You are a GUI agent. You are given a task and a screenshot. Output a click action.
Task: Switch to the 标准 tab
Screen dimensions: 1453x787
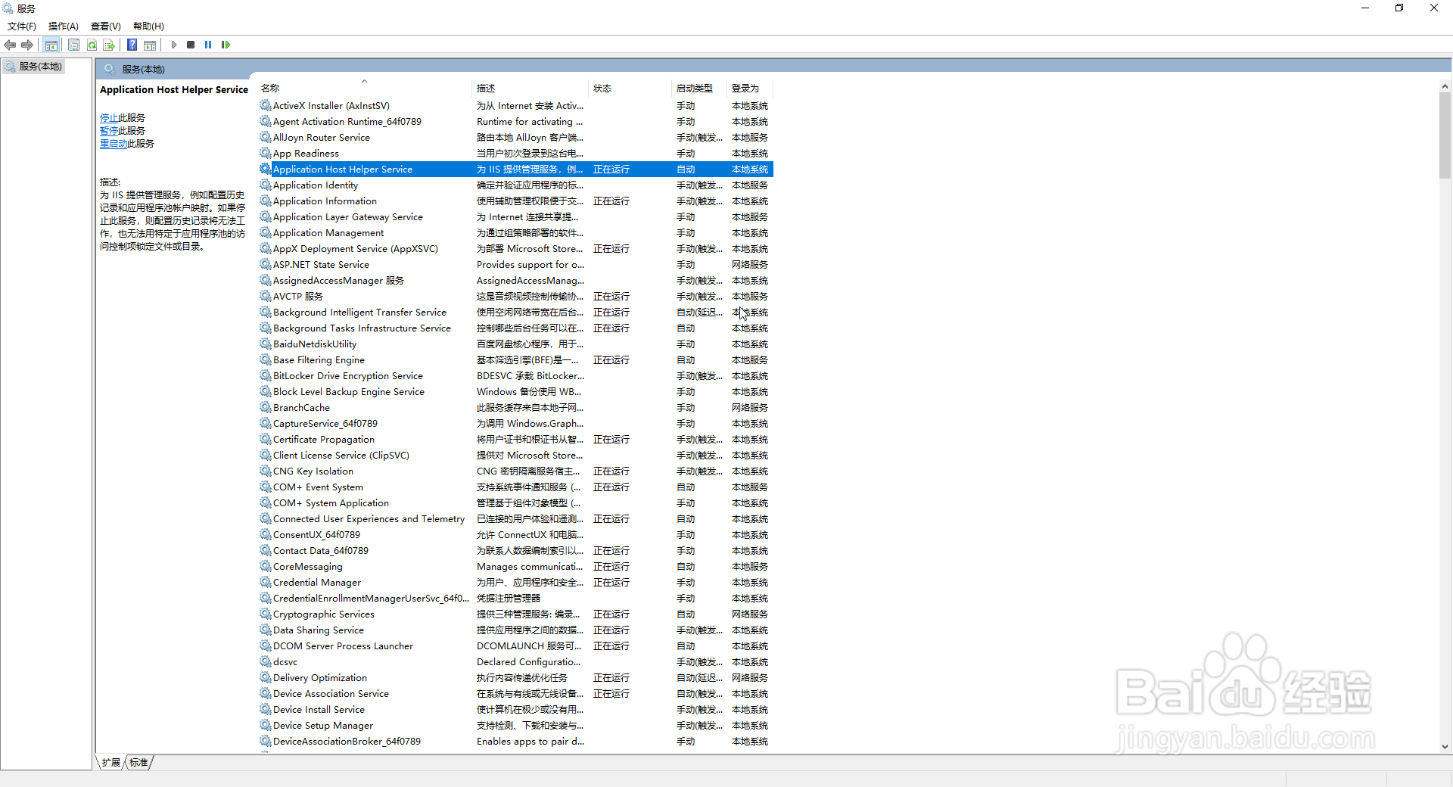tap(138, 763)
